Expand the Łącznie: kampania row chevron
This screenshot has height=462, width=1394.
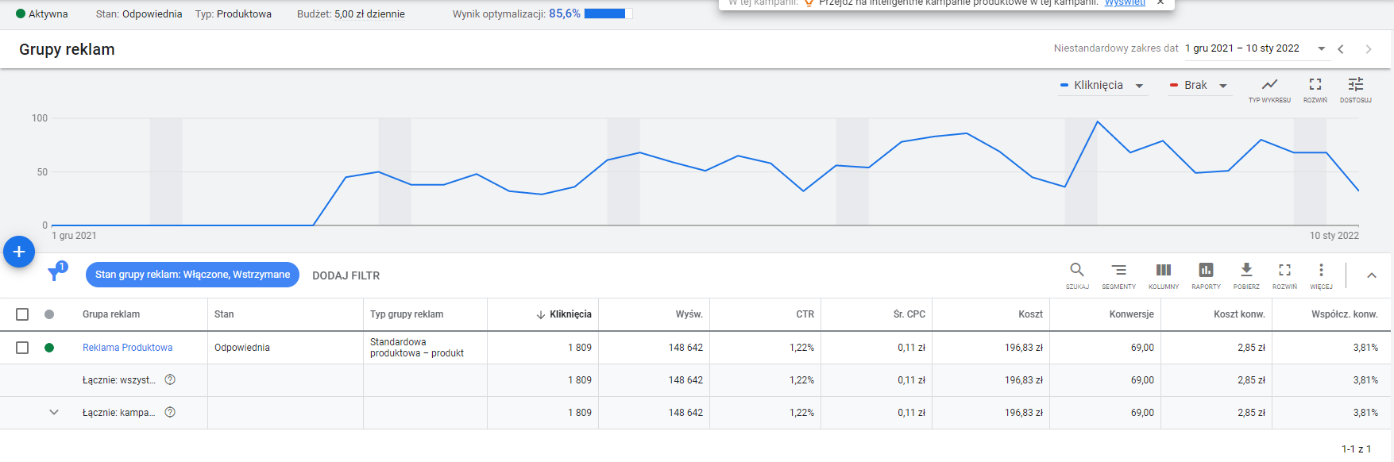(54, 412)
